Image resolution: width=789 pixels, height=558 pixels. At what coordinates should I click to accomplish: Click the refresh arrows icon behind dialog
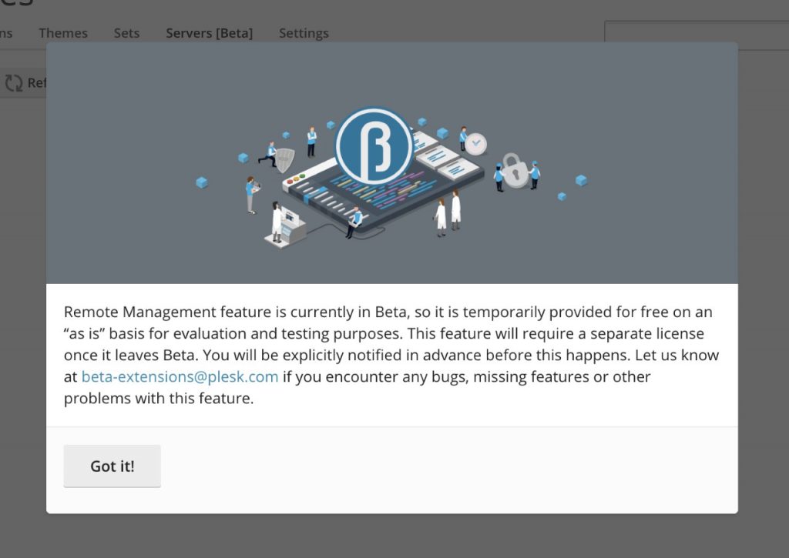pyautogui.click(x=14, y=83)
